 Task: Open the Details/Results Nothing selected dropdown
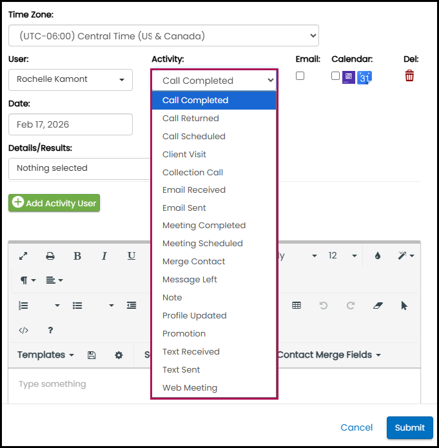pyautogui.click(x=79, y=169)
